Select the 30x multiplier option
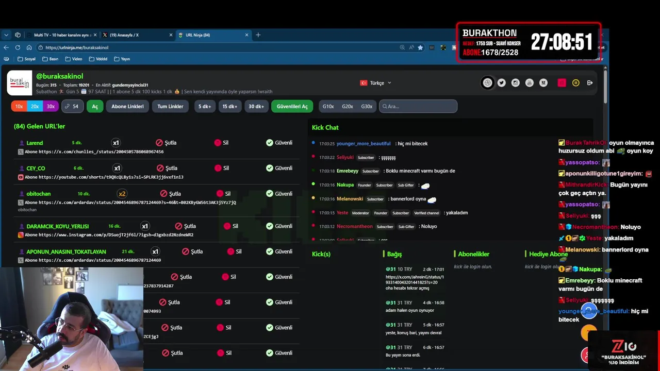Viewport: 660px width, 371px height. (51, 106)
